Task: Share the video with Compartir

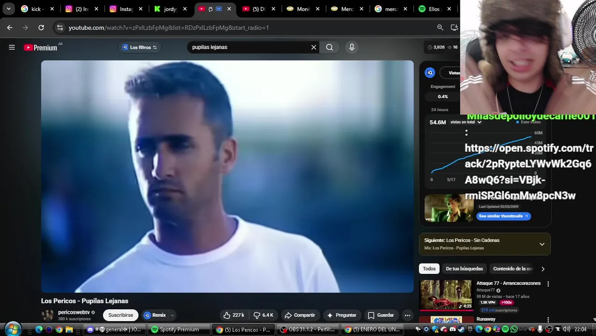Action: point(300,315)
